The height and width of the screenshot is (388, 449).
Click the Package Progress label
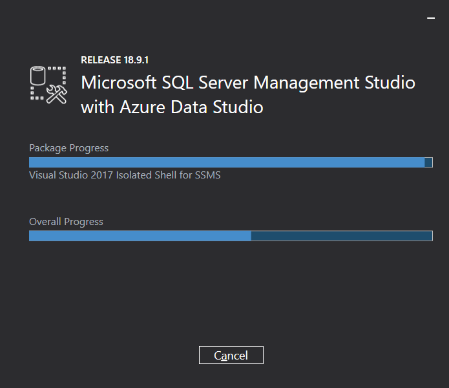(x=68, y=148)
